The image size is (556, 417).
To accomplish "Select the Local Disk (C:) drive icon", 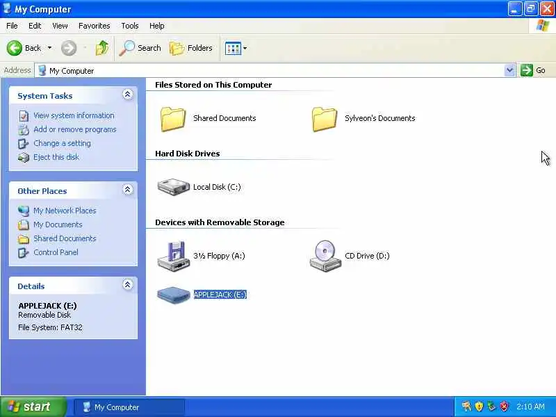I will pyautogui.click(x=173, y=187).
